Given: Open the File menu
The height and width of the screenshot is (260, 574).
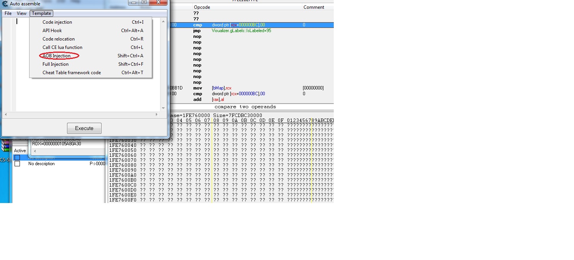Looking at the screenshot, I should coord(8,13).
